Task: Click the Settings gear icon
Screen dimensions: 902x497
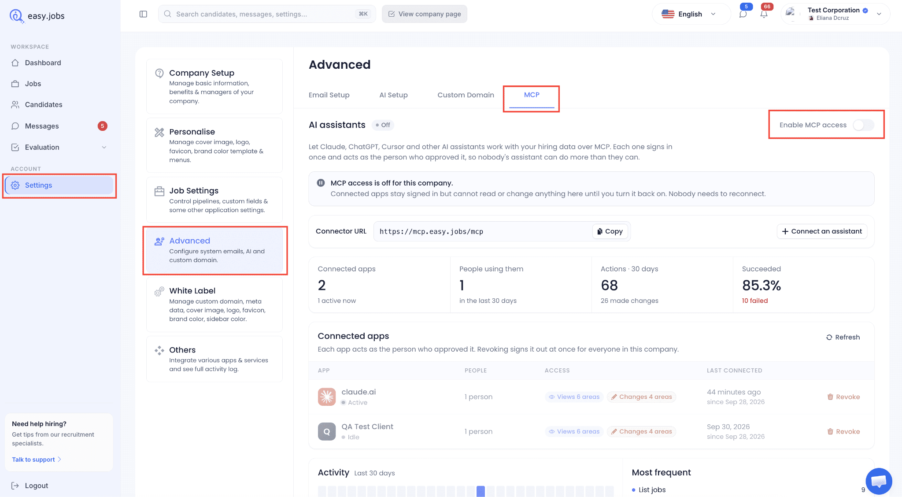Action: 15,185
